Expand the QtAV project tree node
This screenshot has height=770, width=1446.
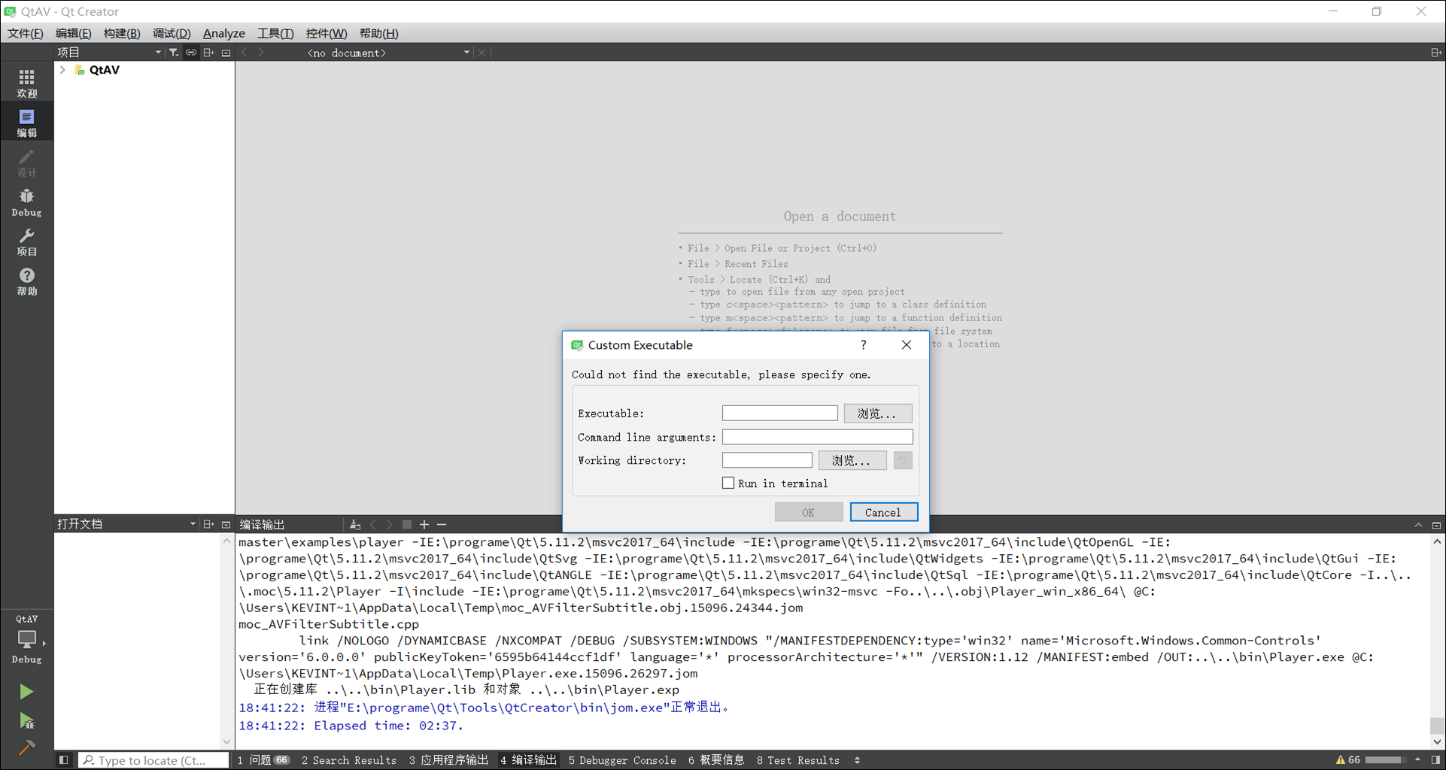pyautogui.click(x=62, y=69)
